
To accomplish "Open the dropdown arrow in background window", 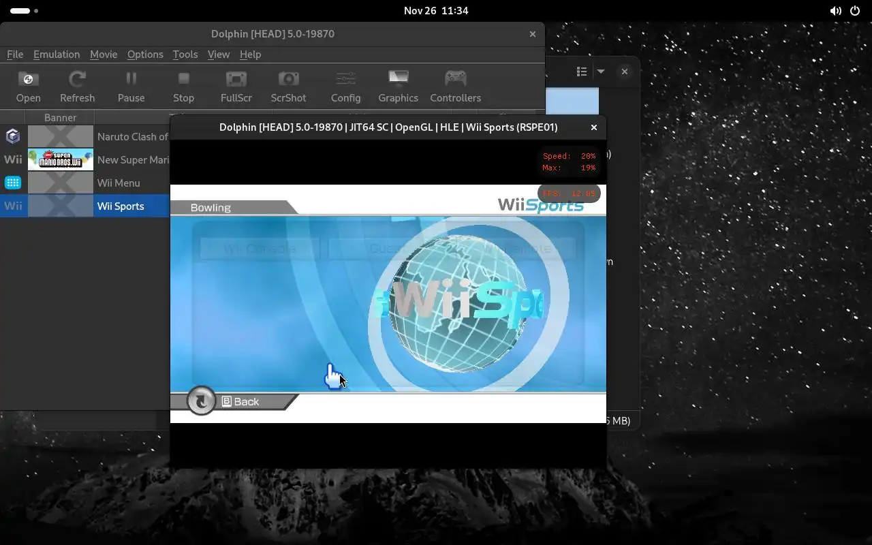I will click(x=601, y=72).
